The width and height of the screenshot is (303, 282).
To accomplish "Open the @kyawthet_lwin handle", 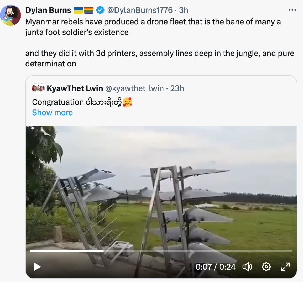I will [x=134, y=88].
